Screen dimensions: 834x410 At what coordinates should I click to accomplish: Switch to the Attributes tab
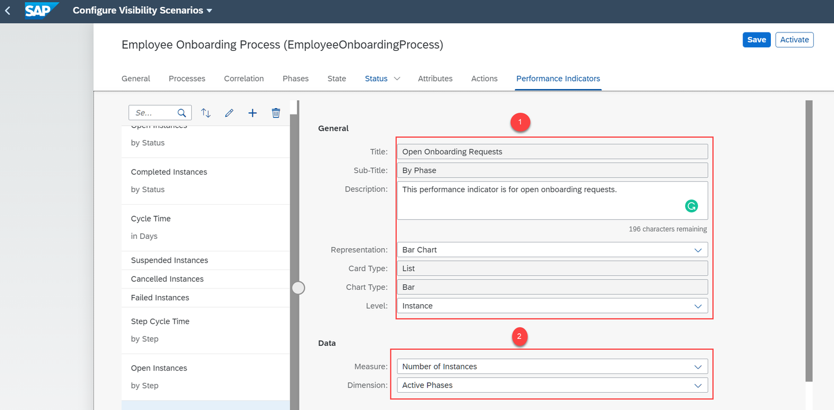[435, 79]
